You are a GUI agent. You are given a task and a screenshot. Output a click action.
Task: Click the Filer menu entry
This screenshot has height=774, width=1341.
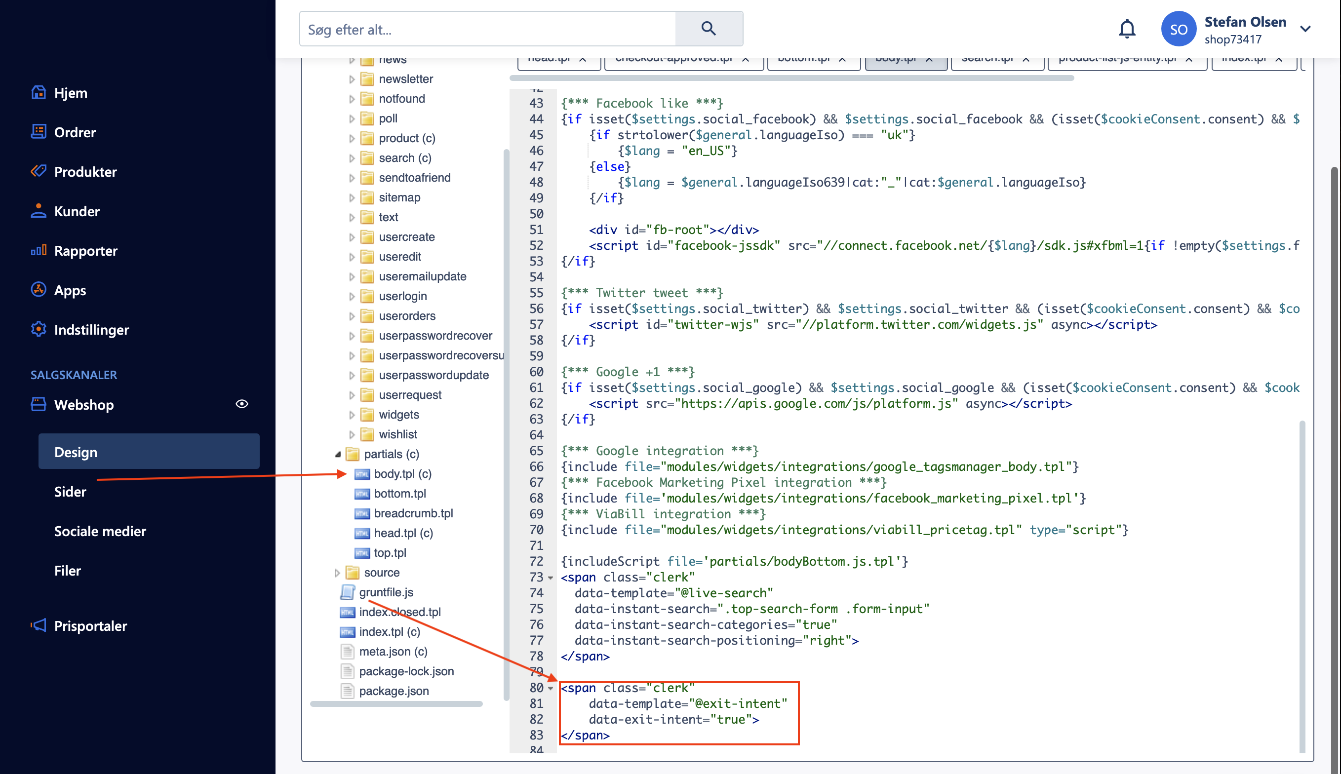click(68, 570)
